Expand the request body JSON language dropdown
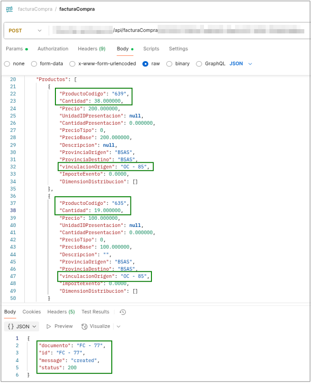Image resolution: width=311 pixels, height=383 pixels. pyautogui.click(x=241, y=64)
